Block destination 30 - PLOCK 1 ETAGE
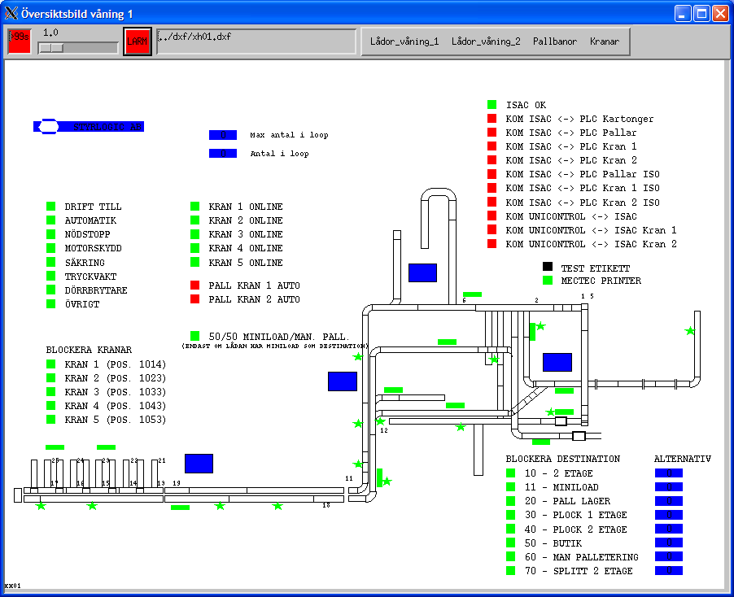Screen dimensions: 734x597 coord(511,515)
